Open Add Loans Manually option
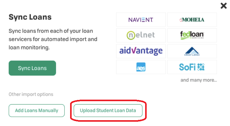The width and height of the screenshot is (230, 126). [37, 110]
